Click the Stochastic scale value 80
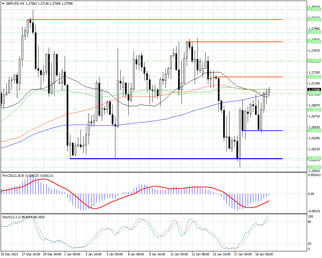 coord(309,222)
